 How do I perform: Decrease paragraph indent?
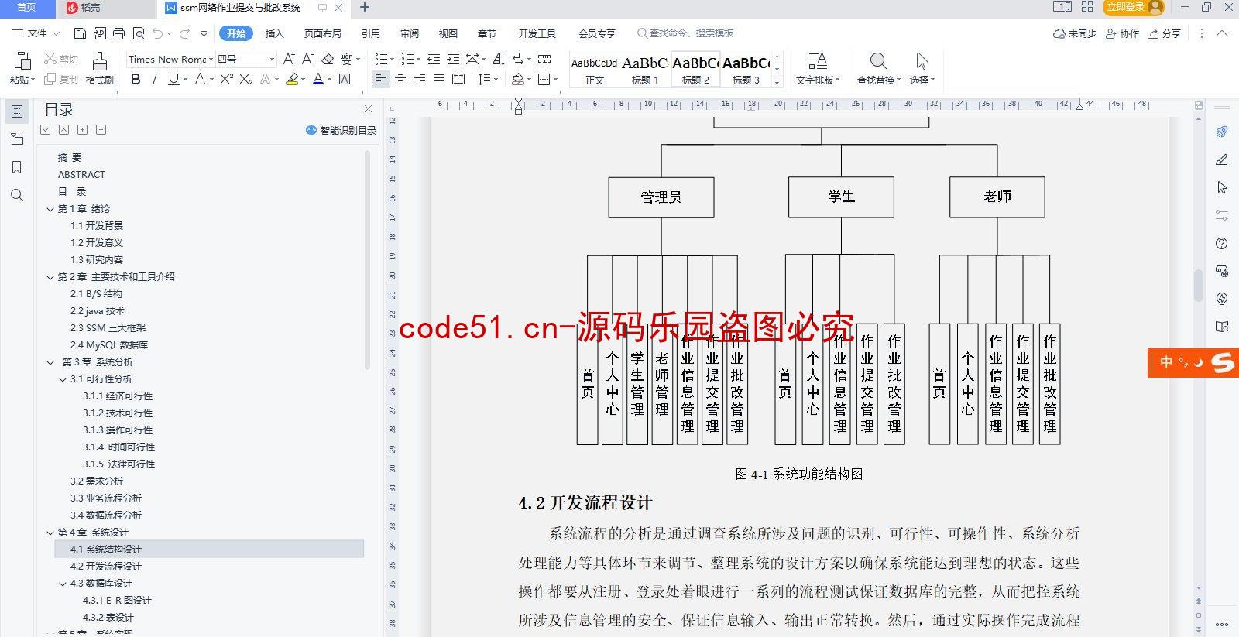434,59
